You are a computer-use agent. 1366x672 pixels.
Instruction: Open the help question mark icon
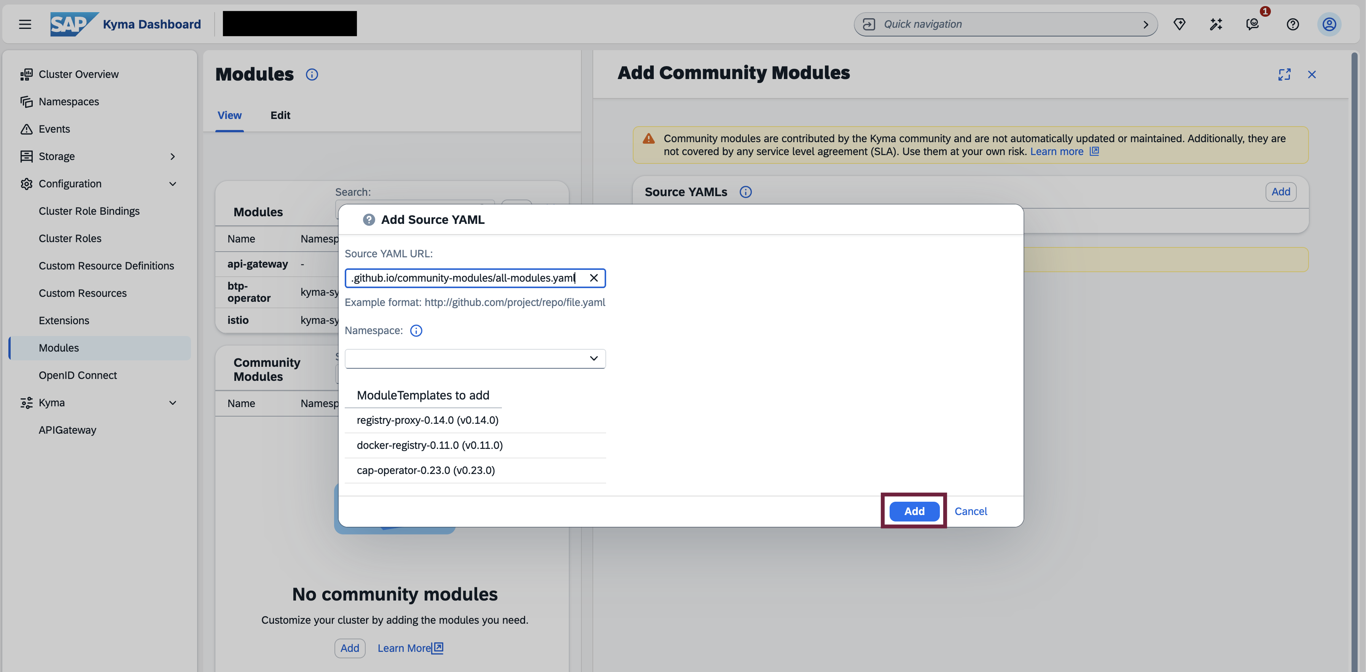point(1293,24)
